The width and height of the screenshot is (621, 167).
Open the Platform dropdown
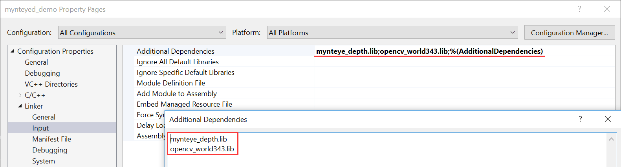click(392, 33)
